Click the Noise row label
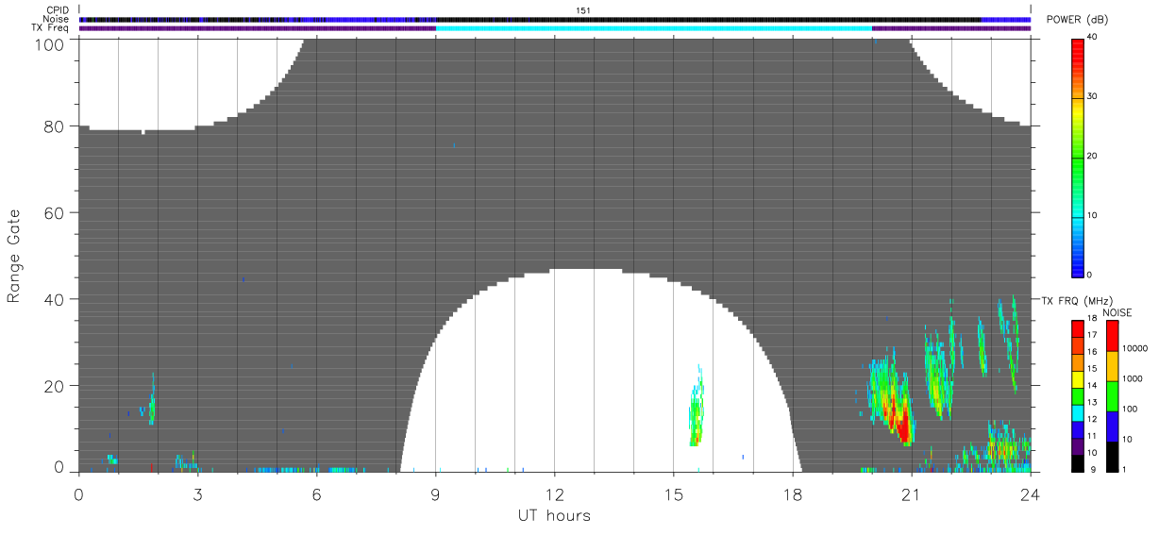The height and width of the screenshot is (535, 1159). point(56,19)
